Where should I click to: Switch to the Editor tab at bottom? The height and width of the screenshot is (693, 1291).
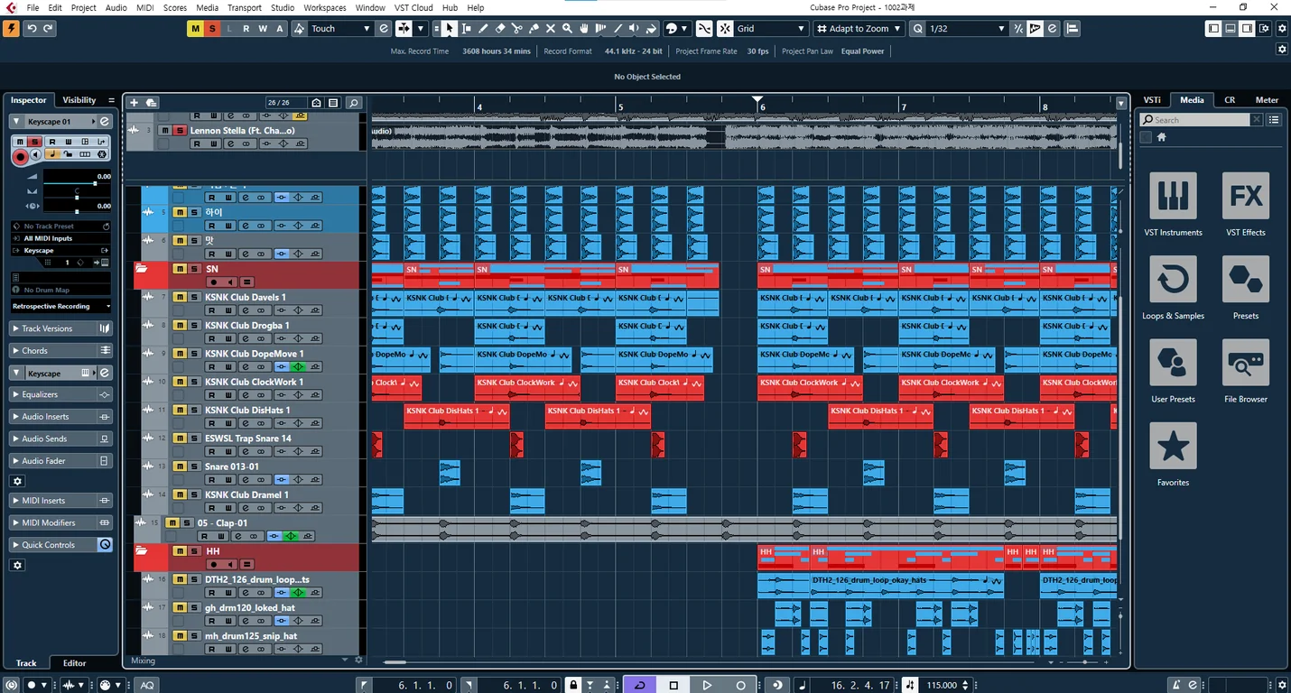pos(74,663)
